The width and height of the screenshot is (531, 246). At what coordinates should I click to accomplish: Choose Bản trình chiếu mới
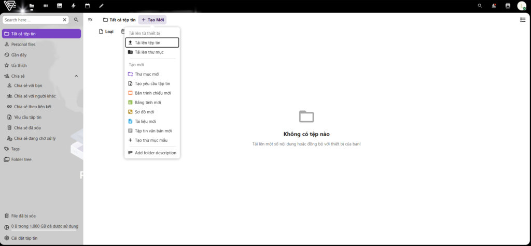pyautogui.click(x=152, y=93)
